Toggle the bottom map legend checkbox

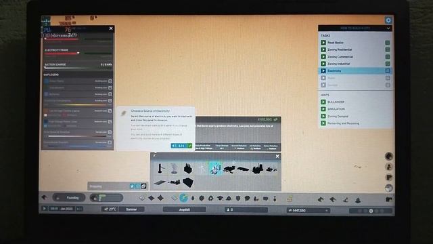110,142
